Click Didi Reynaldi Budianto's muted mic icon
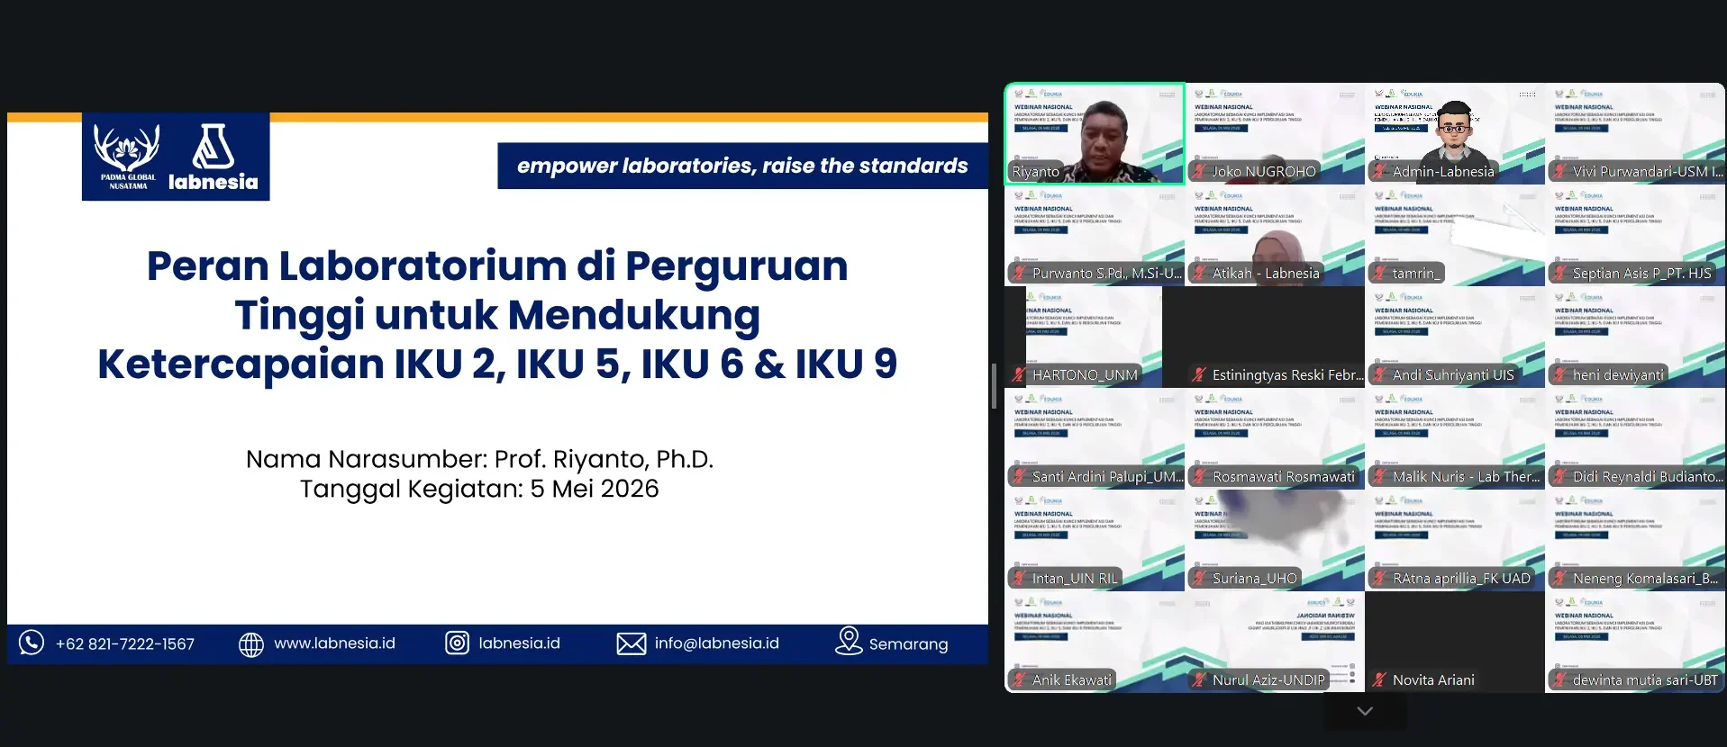Viewport: 1727px width, 747px height. click(1559, 476)
